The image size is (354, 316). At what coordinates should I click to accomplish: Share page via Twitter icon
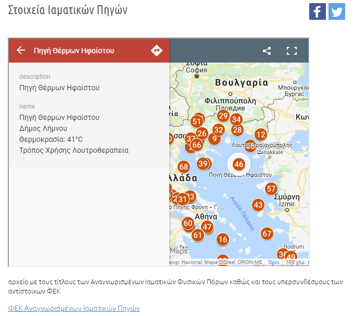point(337,11)
